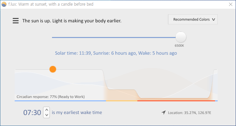Click the 6500K color temperature slider knob
236x126 pixels.
click(x=181, y=37)
